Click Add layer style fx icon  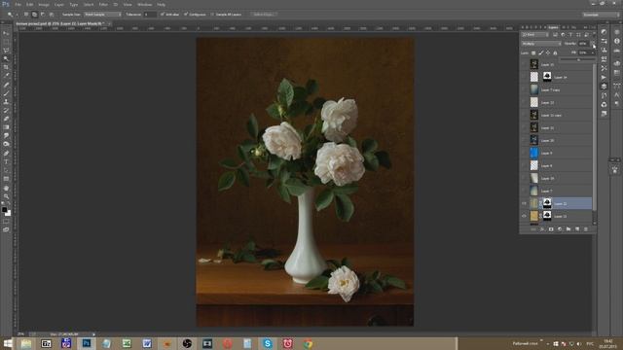(542, 229)
